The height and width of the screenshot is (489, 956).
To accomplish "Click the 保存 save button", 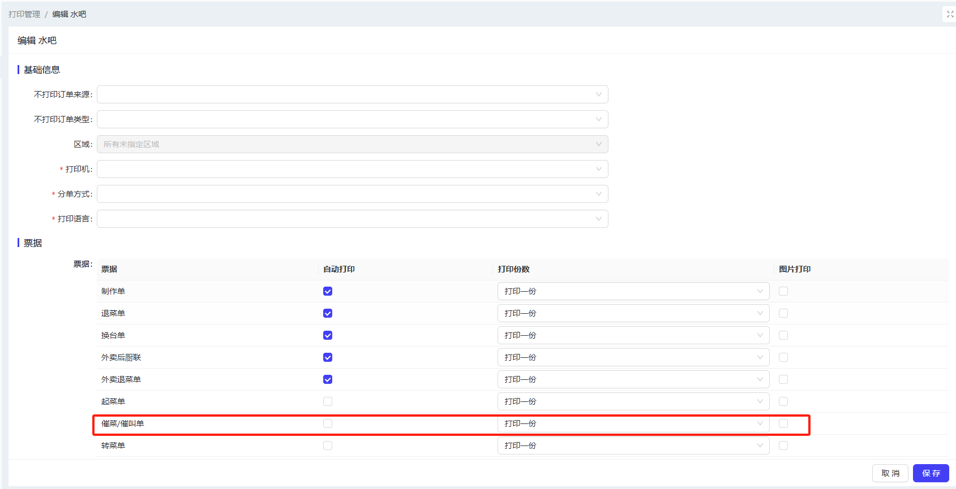I will tap(931, 473).
